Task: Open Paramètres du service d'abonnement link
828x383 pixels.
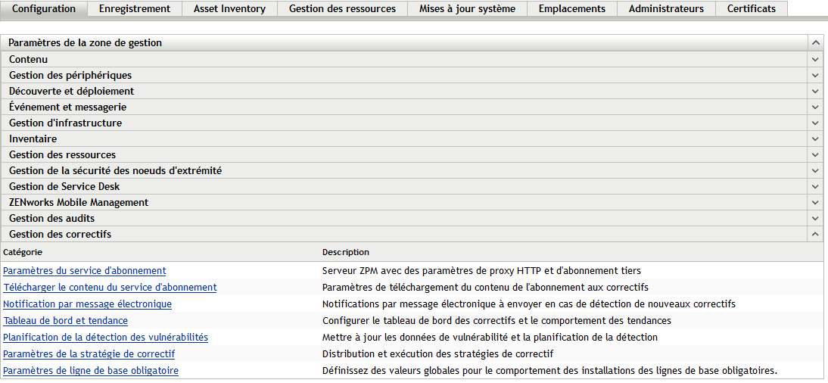Action: pyautogui.click(x=85, y=270)
